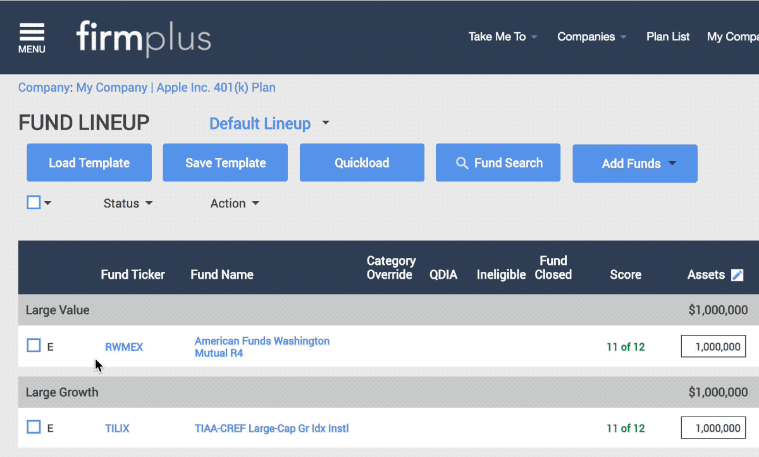Open the Take Me To menu
The height and width of the screenshot is (457, 759).
[x=503, y=37]
